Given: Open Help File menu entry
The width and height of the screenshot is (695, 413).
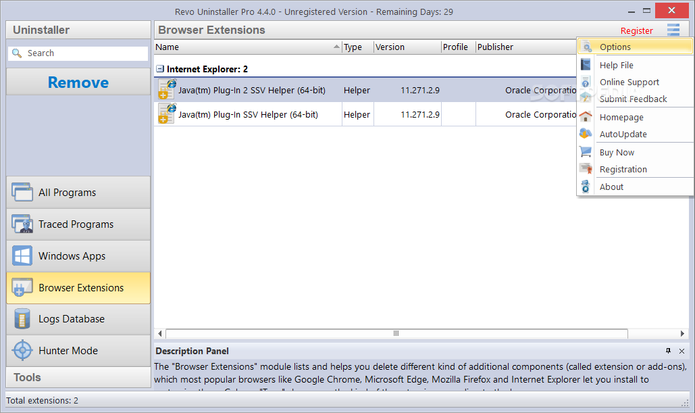Looking at the screenshot, I should coord(635,65).
